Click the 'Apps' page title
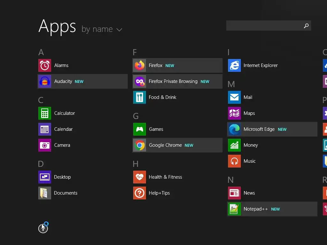Screen dimensions: 327x245 coord(57,27)
